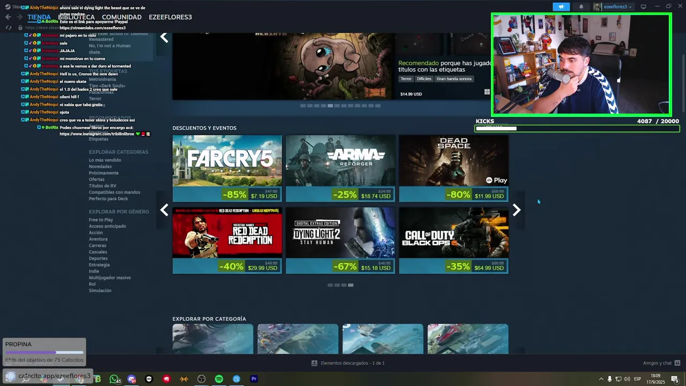Open the Windows notification center icon

pyautogui.click(x=675, y=379)
